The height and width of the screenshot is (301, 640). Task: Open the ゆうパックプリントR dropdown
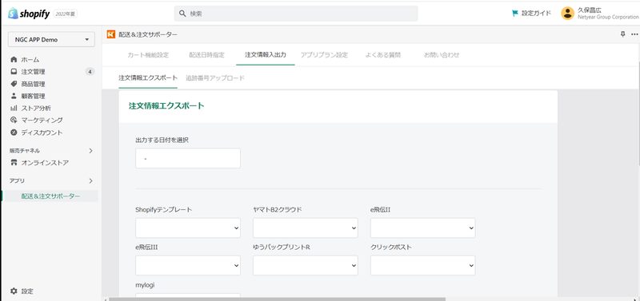tap(306, 266)
